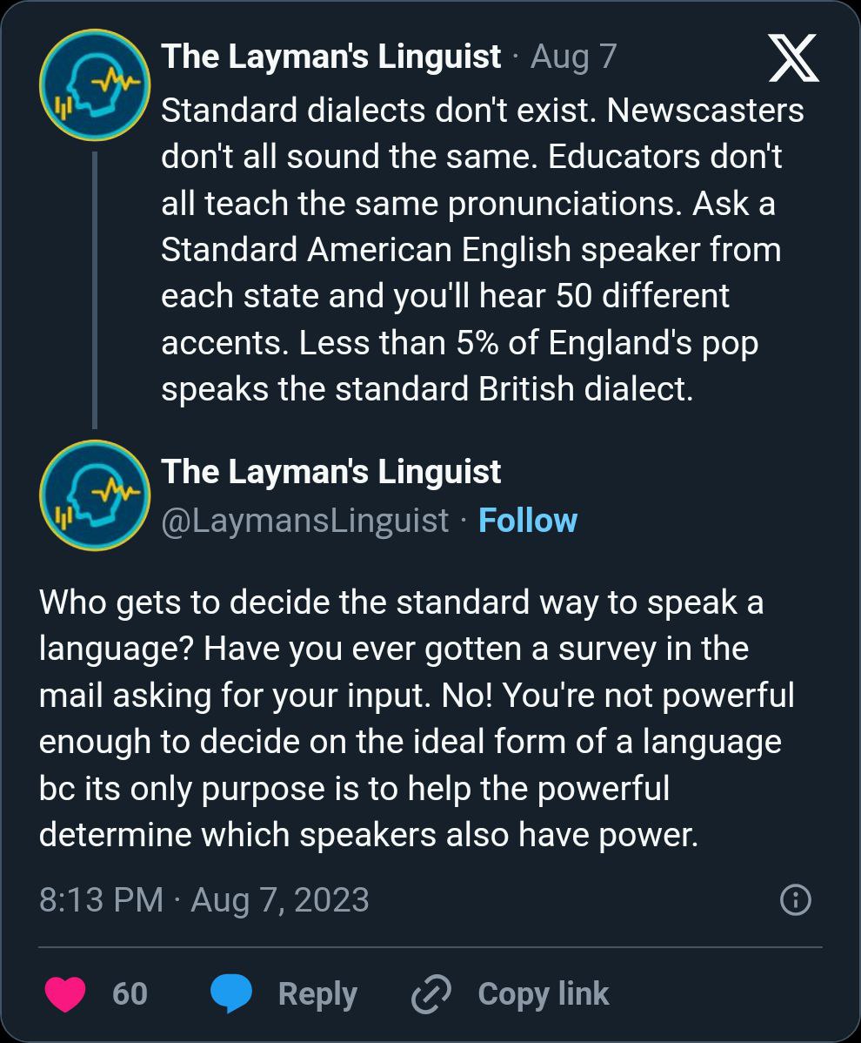Click the X logo in the corner
The image size is (861, 1043).
click(x=794, y=59)
